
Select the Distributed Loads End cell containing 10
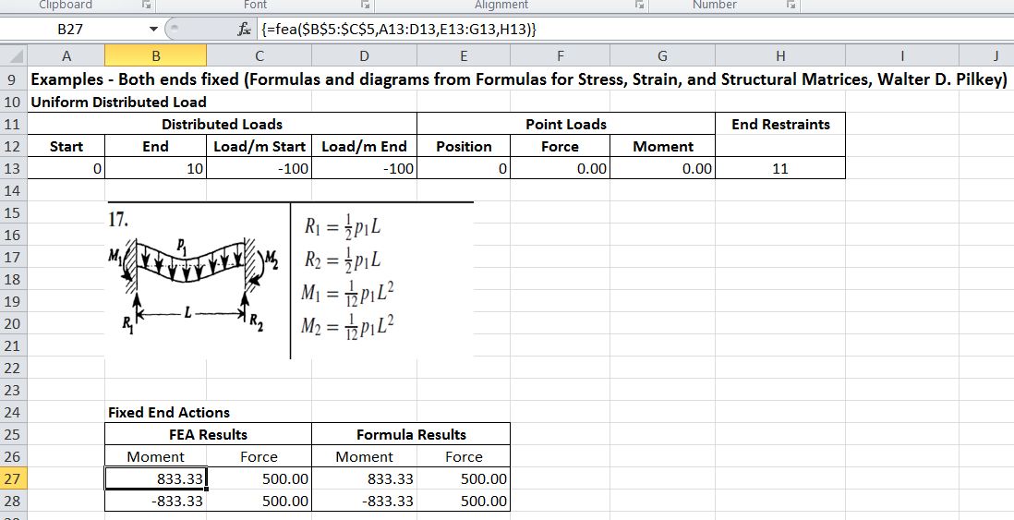point(155,168)
